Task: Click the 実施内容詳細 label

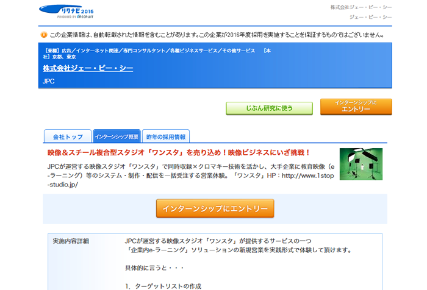Action: coord(71,241)
